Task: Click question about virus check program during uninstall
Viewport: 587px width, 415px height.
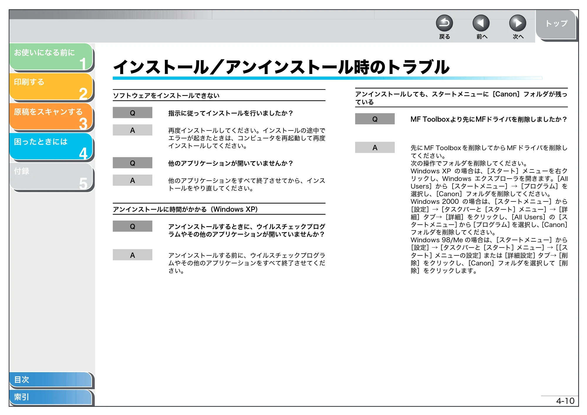Action: (x=247, y=231)
